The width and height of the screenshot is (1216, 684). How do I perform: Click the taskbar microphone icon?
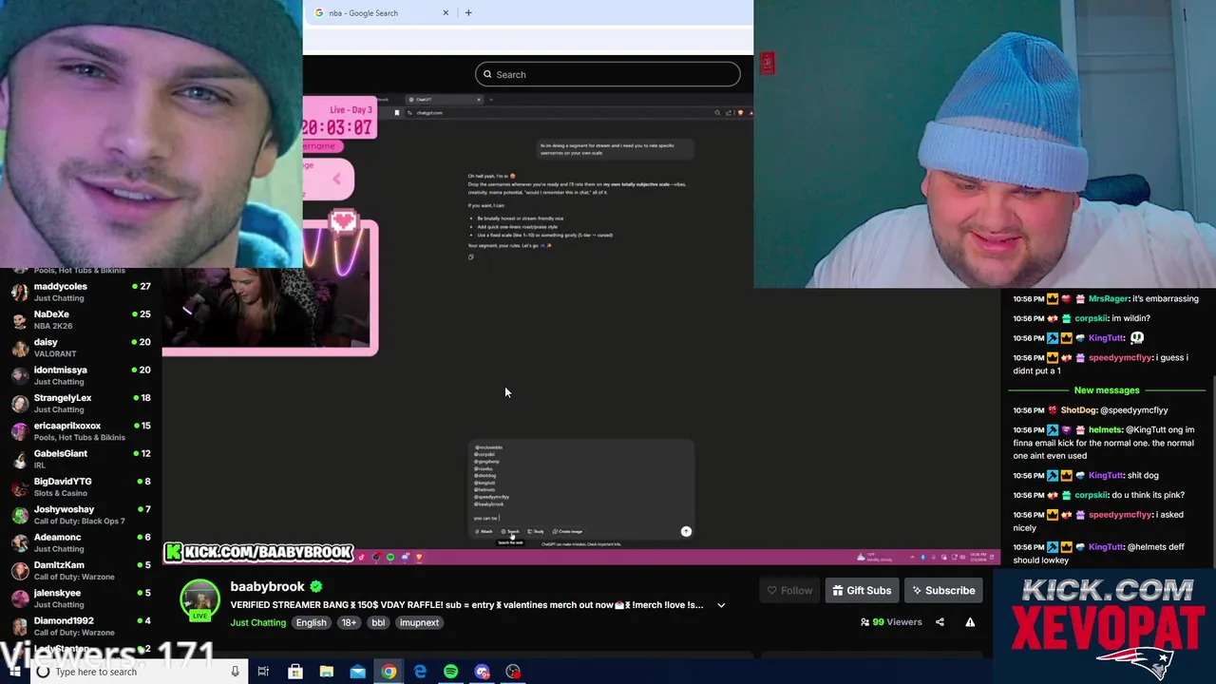[x=235, y=672]
